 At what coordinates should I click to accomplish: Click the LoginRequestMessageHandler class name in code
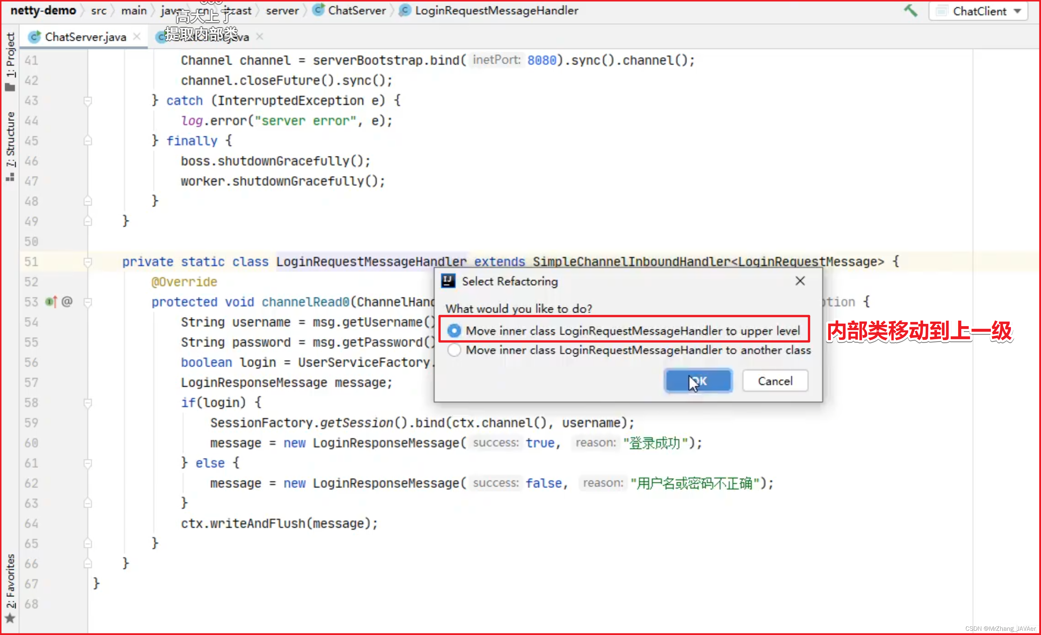tap(371, 262)
